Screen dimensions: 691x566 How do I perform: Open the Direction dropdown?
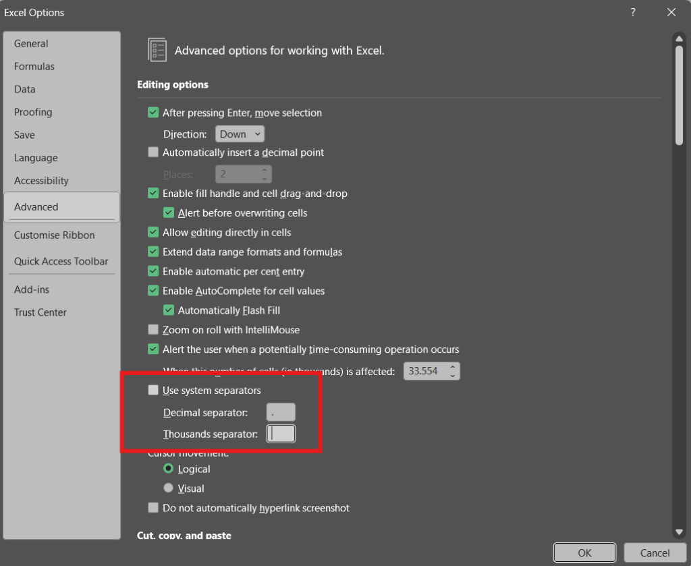(x=240, y=134)
